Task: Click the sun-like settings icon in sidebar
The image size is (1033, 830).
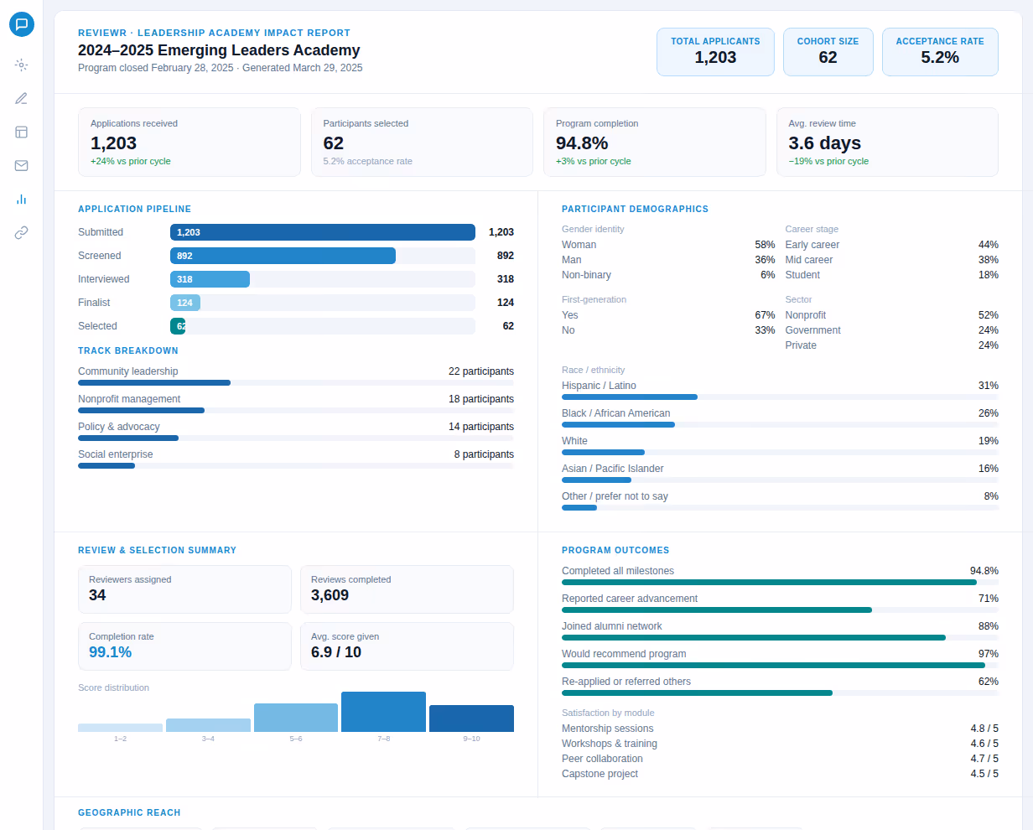Action: 22,65
